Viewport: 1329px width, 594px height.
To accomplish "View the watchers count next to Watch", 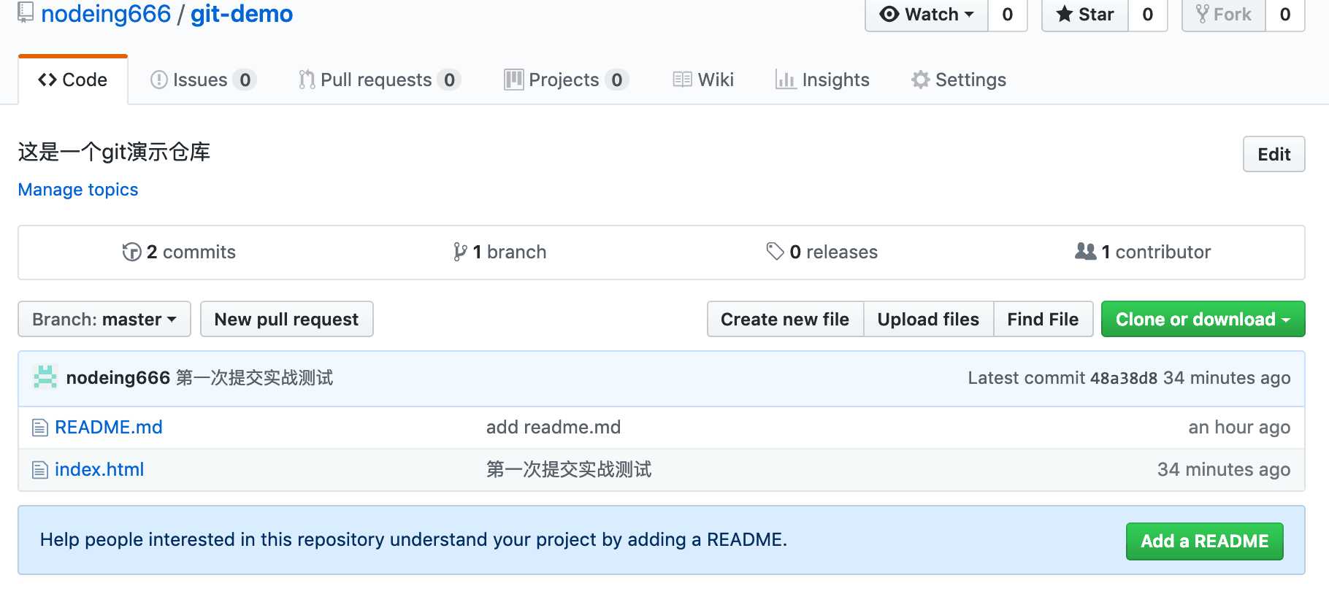I will click(1008, 15).
